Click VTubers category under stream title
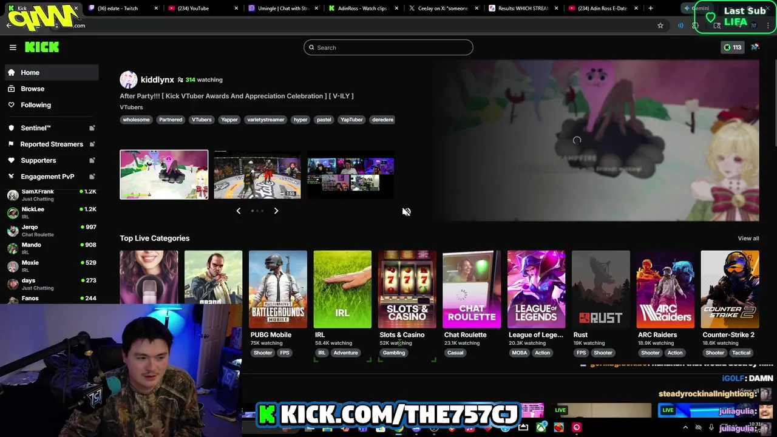Viewport: 777px width, 437px height. (x=131, y=107)
